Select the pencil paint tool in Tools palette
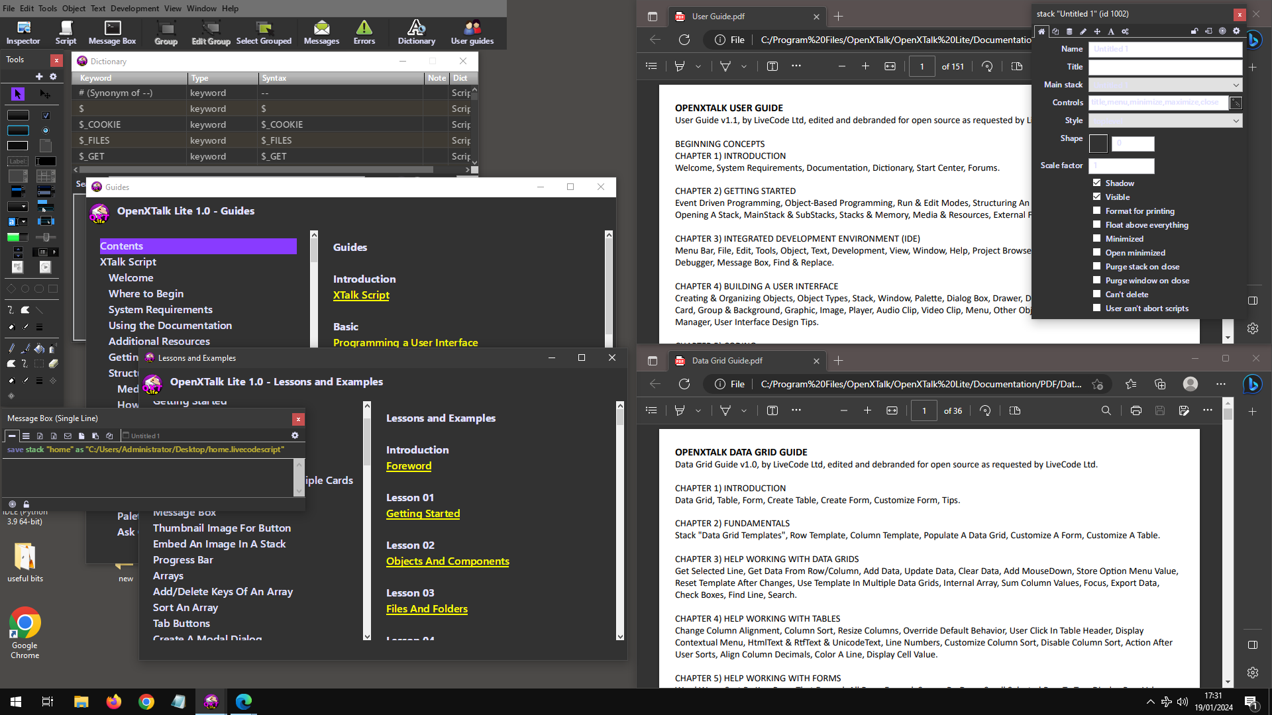1272x715 pixels. tap(11, 348)
